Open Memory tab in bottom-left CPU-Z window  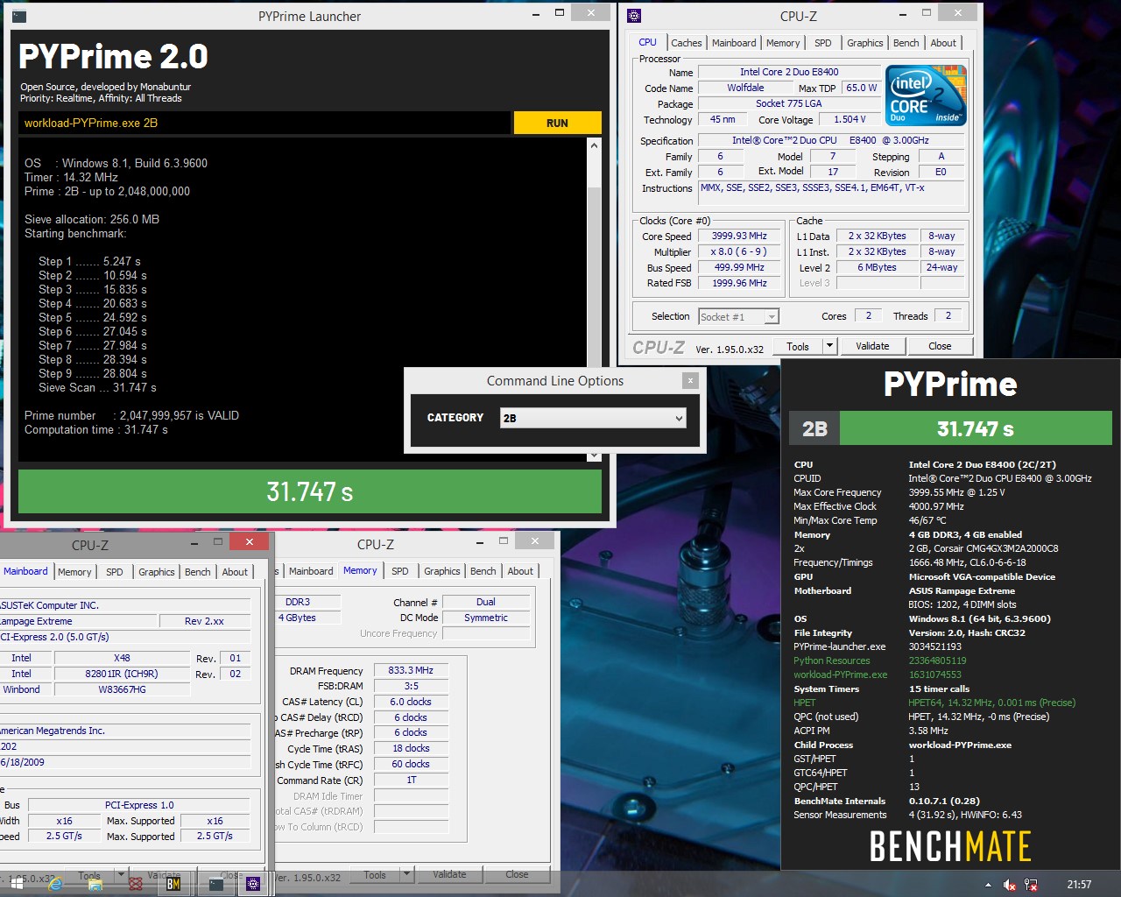click(x=74, y=572)
